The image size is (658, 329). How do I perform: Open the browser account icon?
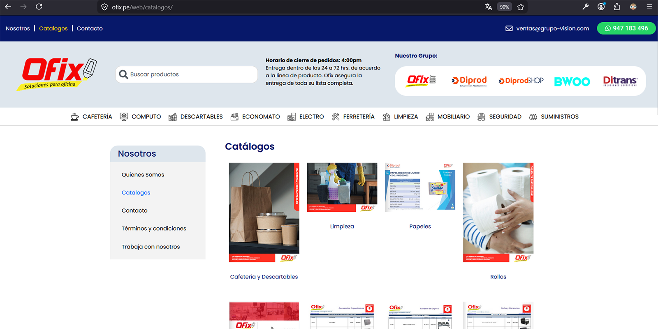point(601,7)
